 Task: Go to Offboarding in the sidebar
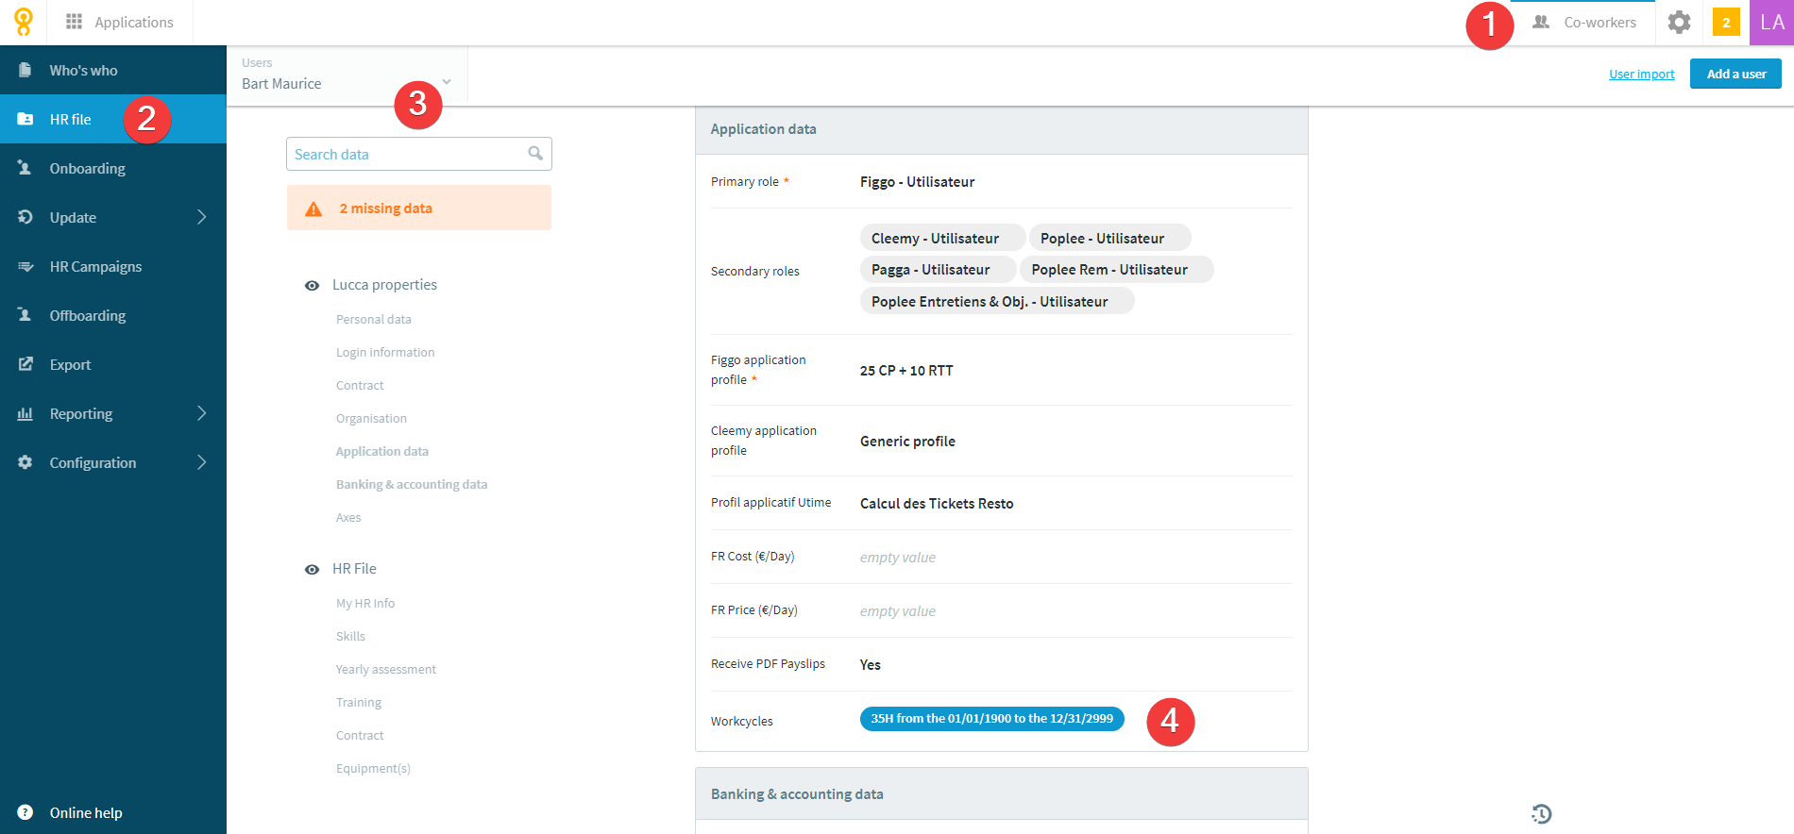coord(113,315)
